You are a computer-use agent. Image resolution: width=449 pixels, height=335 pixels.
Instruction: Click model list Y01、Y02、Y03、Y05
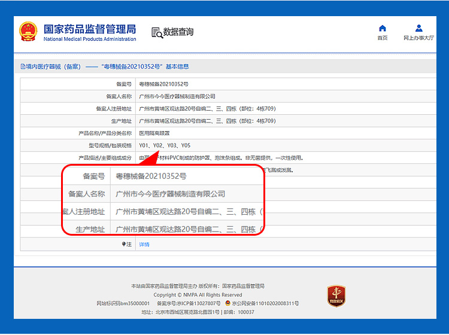(x=165, y=145)
